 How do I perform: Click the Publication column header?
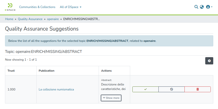[47, 71]
